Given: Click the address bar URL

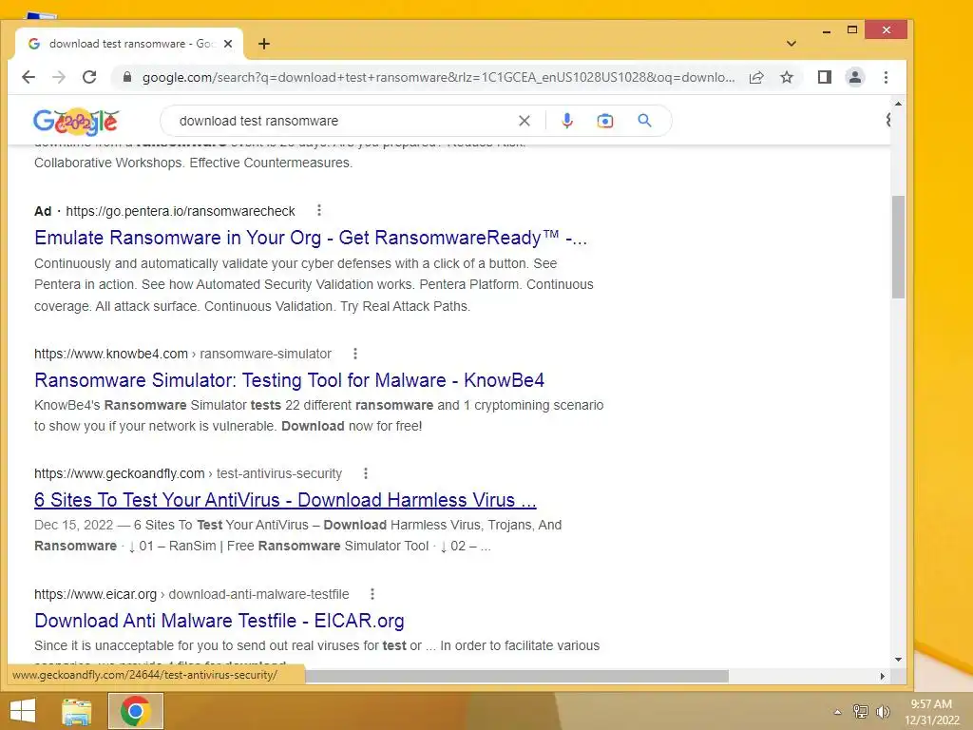Looking at the screenshot, I should 438,78.
